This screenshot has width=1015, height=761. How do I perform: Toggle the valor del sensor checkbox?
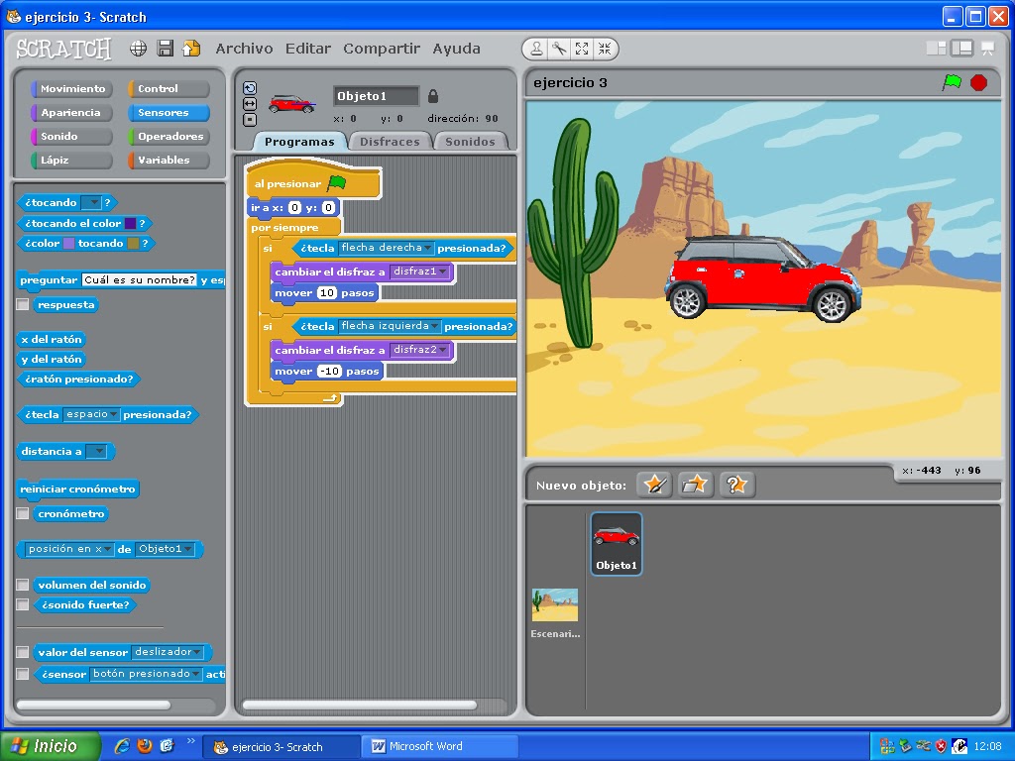(23, 652)
